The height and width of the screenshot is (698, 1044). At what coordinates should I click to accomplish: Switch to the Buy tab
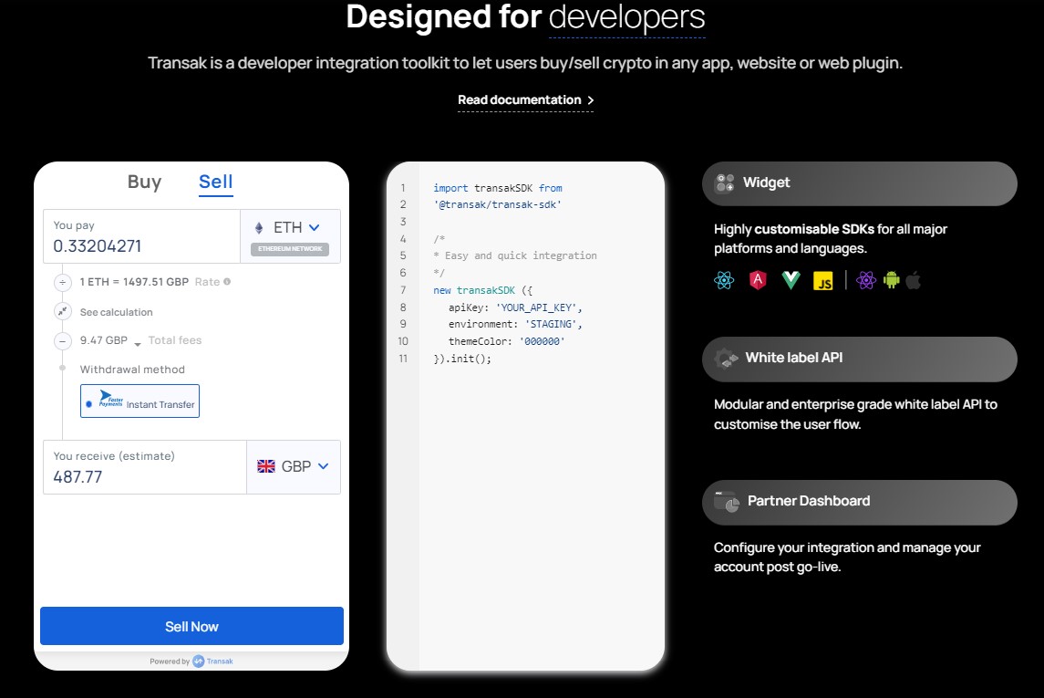(x=144, y=182)
